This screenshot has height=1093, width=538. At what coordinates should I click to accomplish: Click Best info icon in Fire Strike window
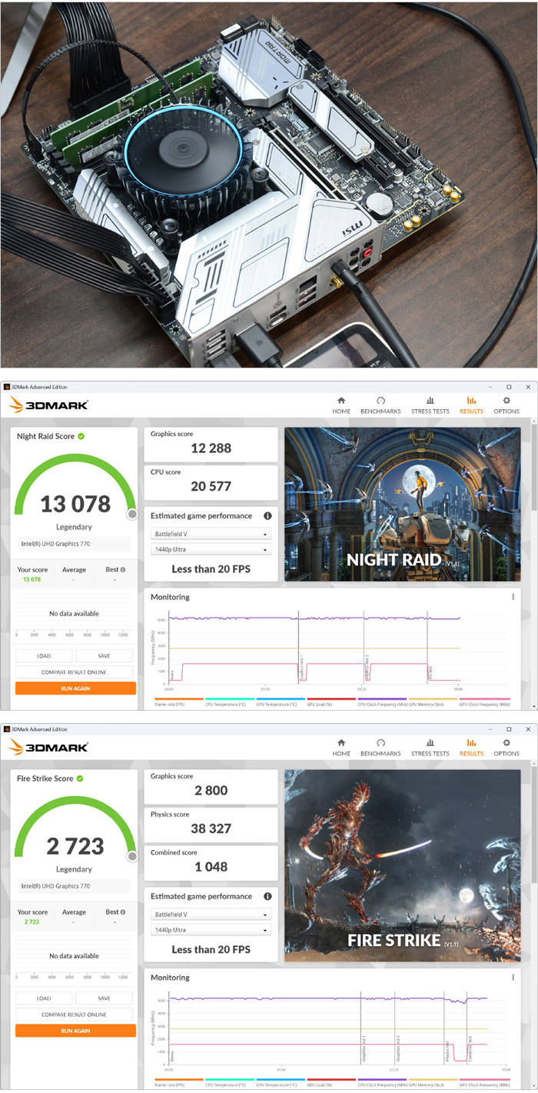pyautogui.click(x=123, y=912)
